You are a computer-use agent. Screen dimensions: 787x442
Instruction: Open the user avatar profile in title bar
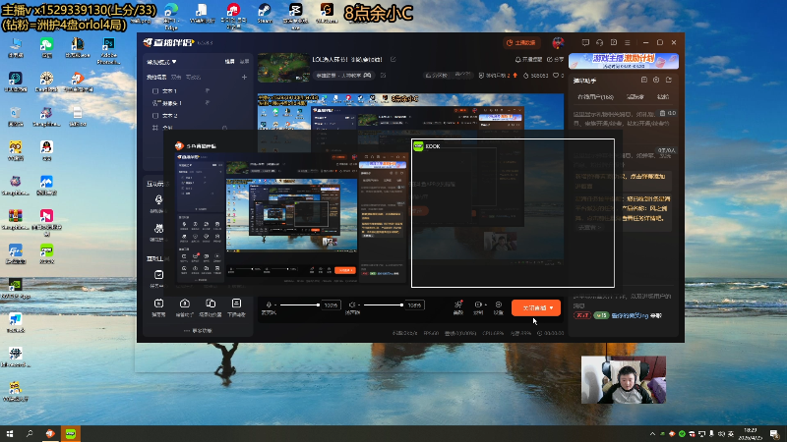tap(558, 42)
